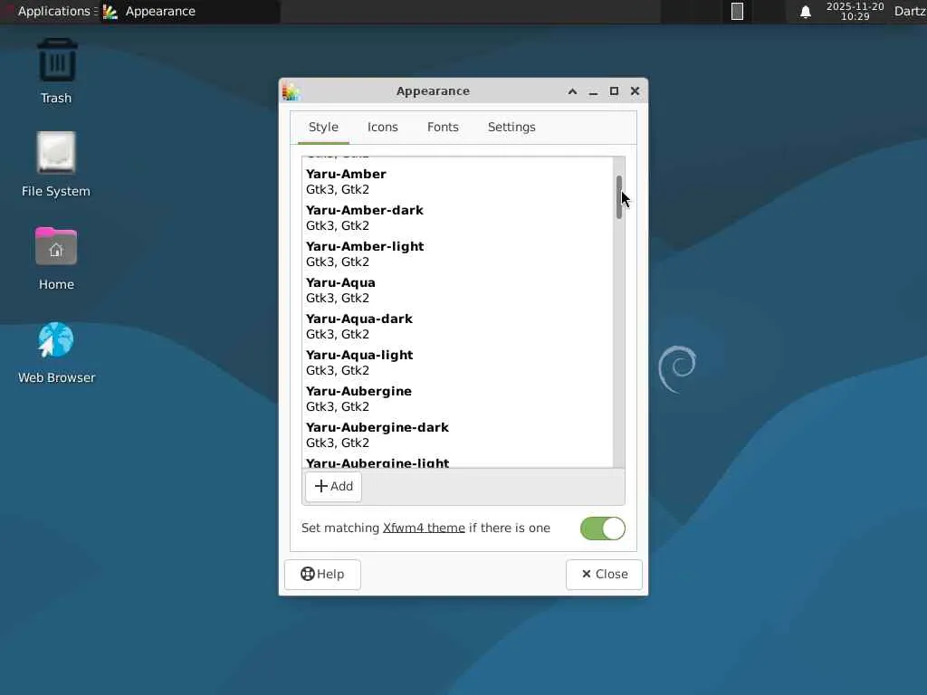This screenshot has height=695, width=927.
Task: Switch to the Settings tab
Action: (511, 127)
